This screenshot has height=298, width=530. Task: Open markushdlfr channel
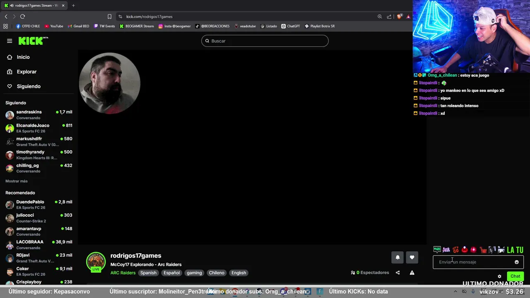pos(39,141)
